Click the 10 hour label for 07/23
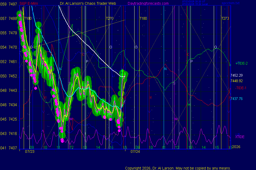The height and width of the screenshot is (170, 256). click(45, 148)
